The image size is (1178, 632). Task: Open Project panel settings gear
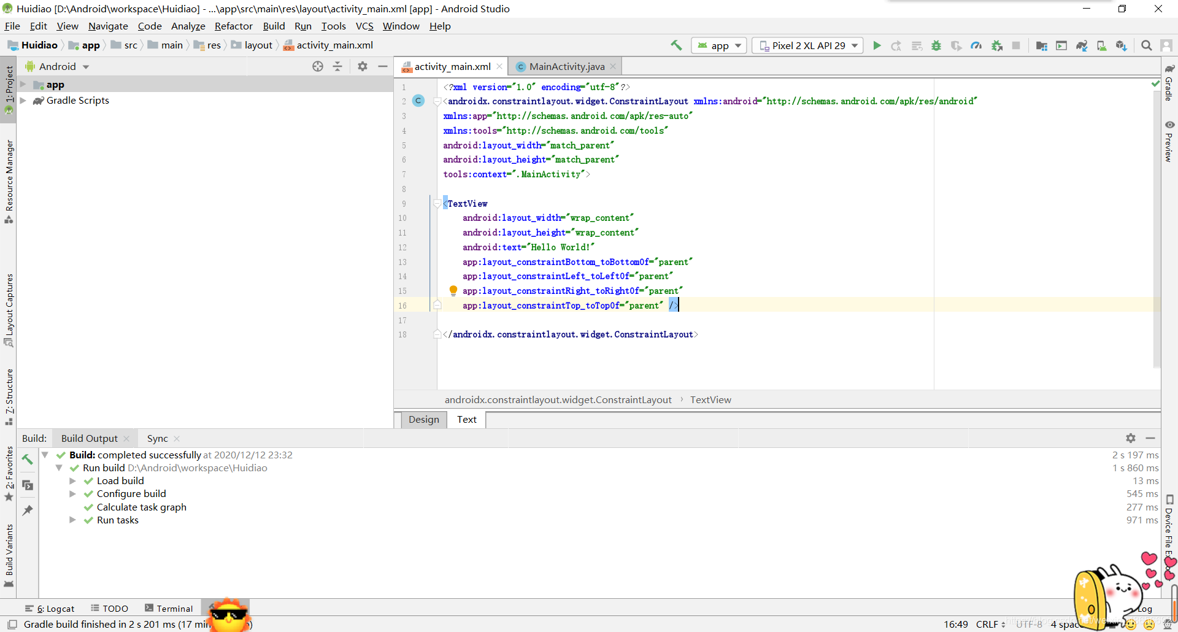[x=363, y=66]
